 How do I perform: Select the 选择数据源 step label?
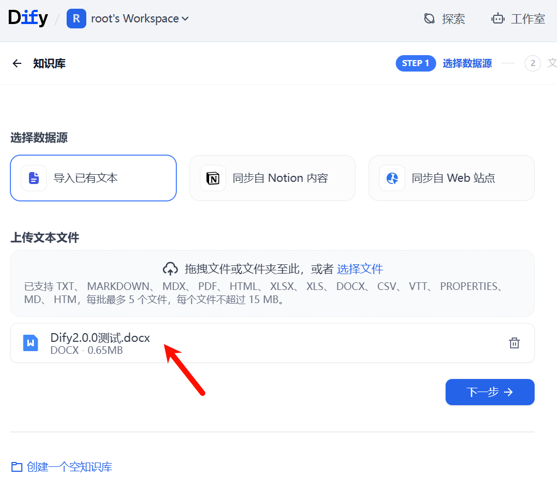point(467,63)
